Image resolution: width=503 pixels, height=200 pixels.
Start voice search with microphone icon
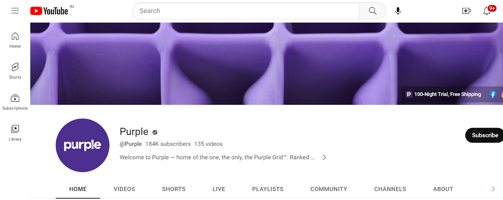coord(398,11)
